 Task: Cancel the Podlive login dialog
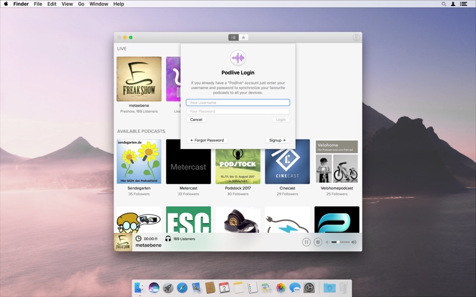196,119
